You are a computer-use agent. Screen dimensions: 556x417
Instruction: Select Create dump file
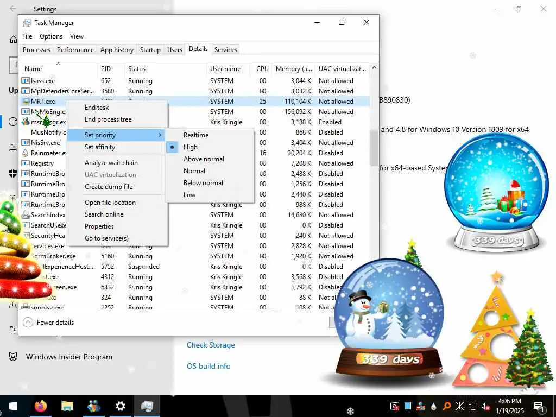(117, 187)
